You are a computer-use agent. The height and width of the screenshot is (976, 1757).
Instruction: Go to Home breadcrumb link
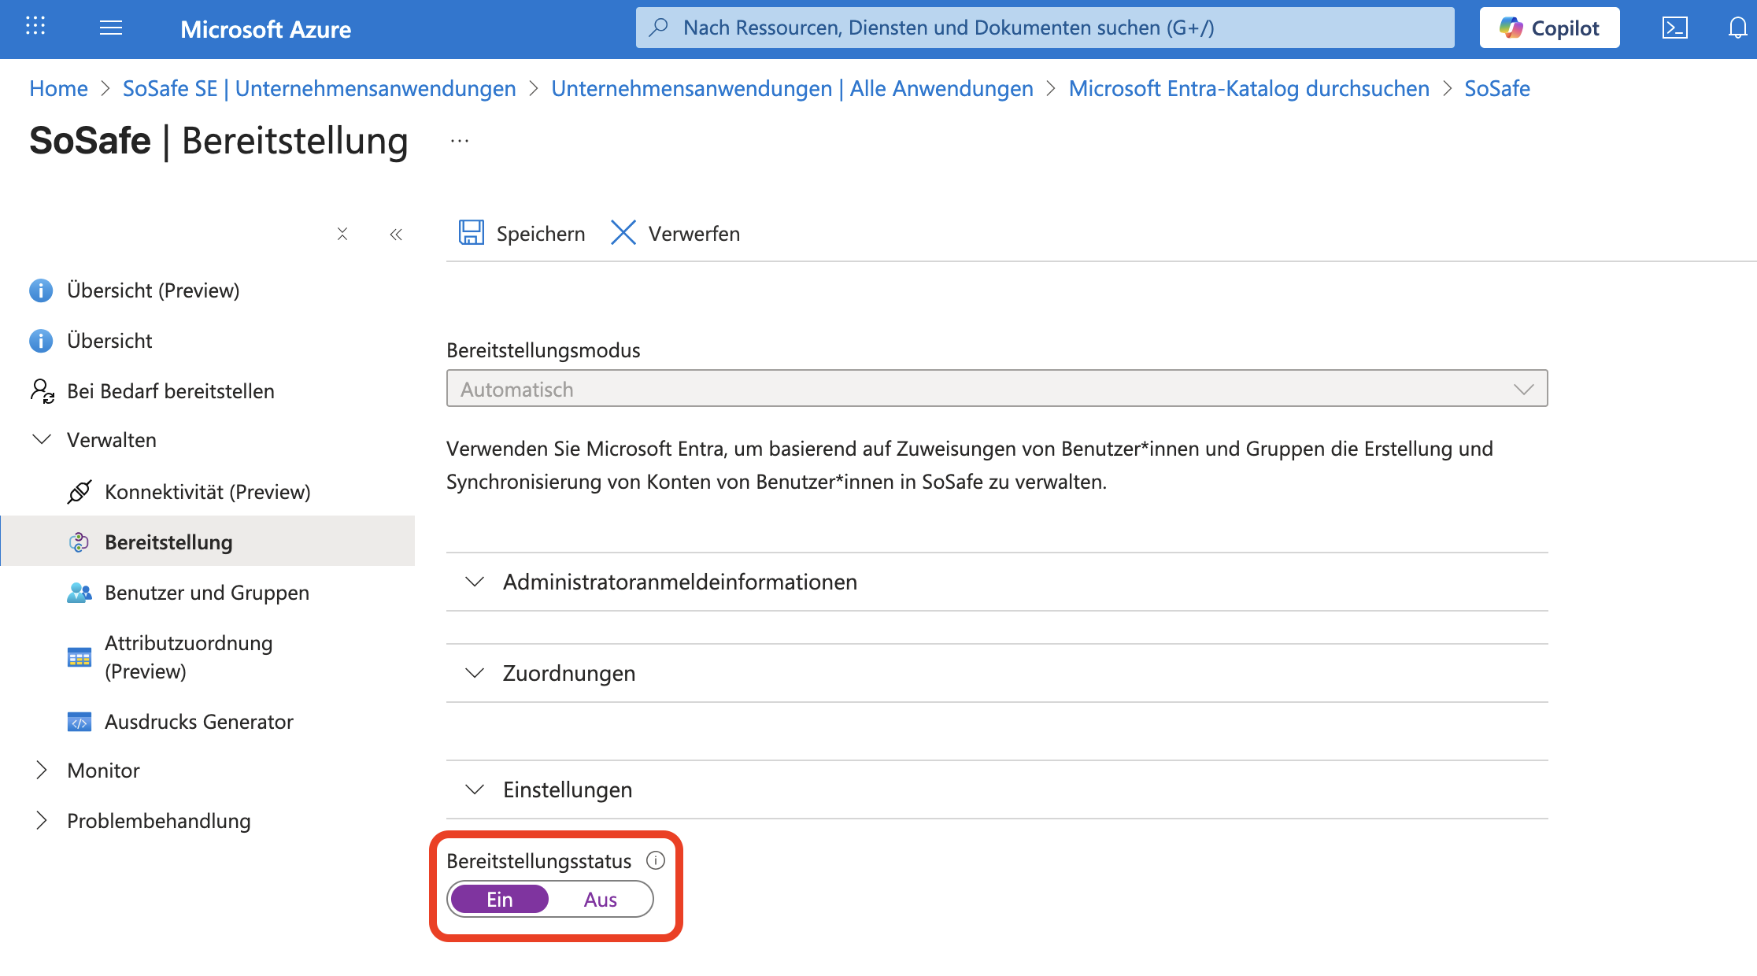pyautogui.click(x=58, y=88)
